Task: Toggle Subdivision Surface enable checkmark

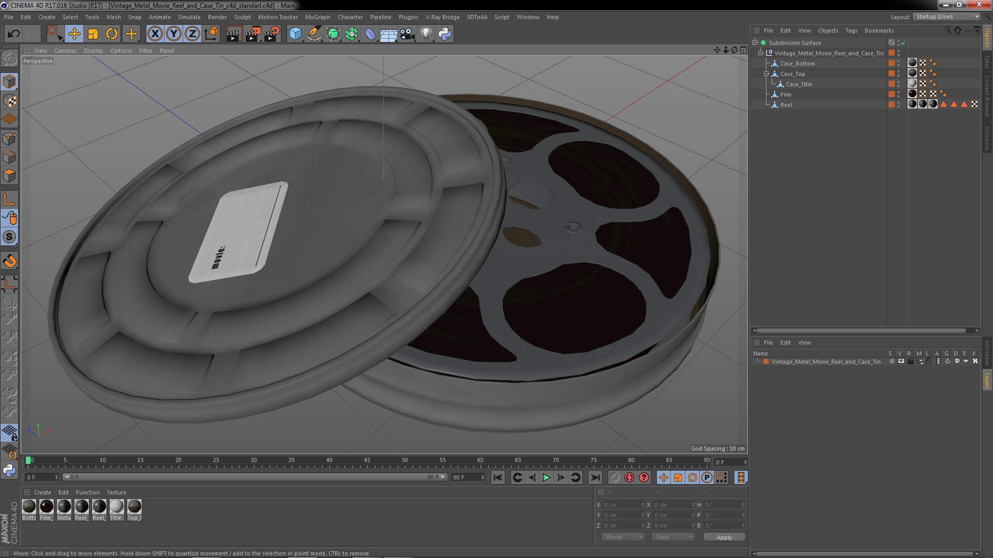Action: tap(904, 43)
